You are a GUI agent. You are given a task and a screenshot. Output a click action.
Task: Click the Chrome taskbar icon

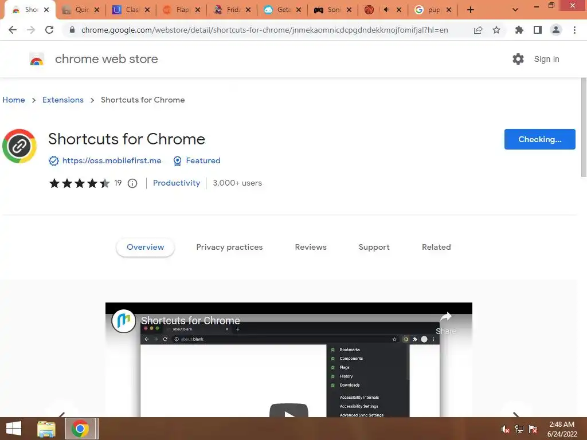[x=80, y=429]
